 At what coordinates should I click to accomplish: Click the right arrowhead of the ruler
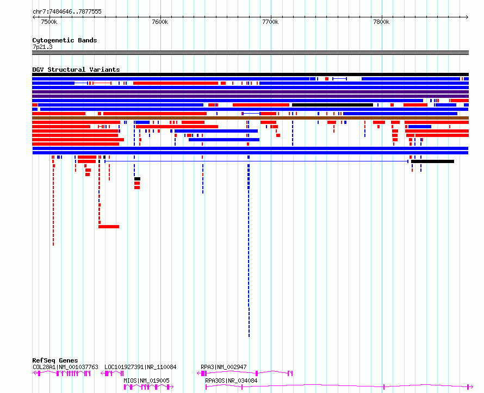tap(467, 17)
